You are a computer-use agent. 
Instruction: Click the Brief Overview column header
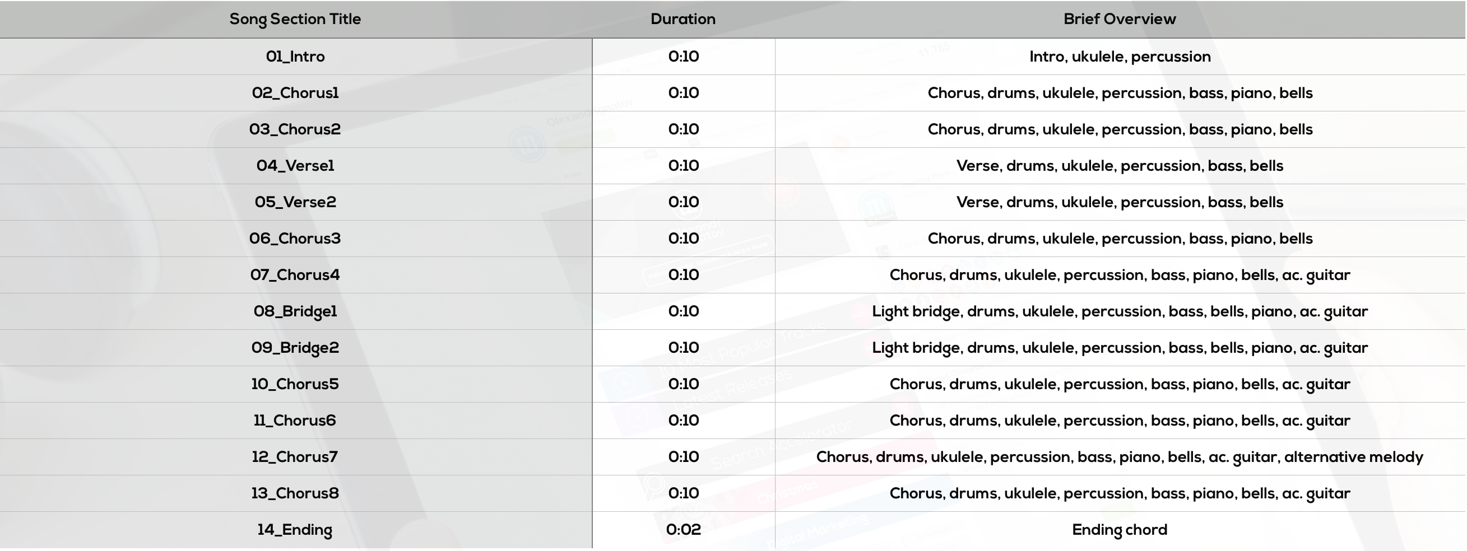(1120, 19)
